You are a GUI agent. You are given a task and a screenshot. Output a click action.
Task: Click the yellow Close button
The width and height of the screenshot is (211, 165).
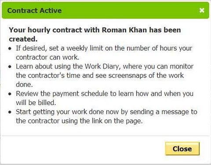coord(182,149)
